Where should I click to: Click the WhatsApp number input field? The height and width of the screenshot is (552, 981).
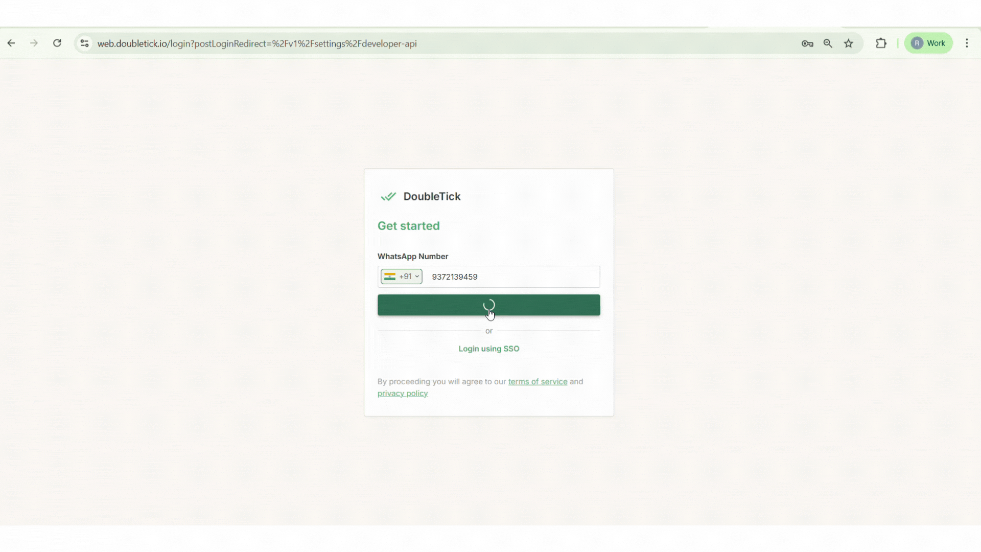pos(511,277)
